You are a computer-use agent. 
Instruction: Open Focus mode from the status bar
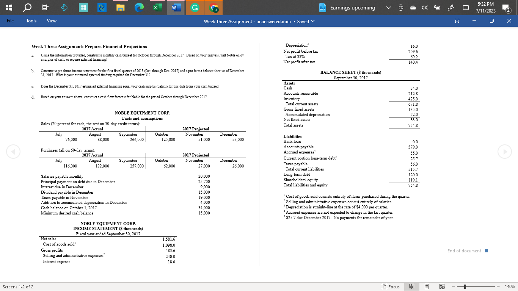pyautogui.click(x=391, y=286)
